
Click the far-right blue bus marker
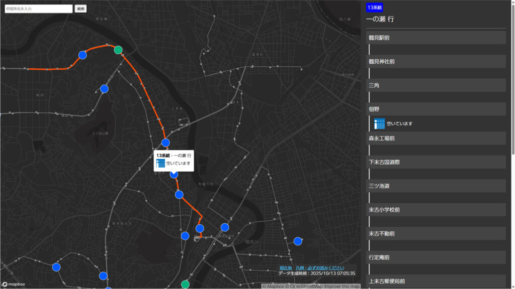298,241
